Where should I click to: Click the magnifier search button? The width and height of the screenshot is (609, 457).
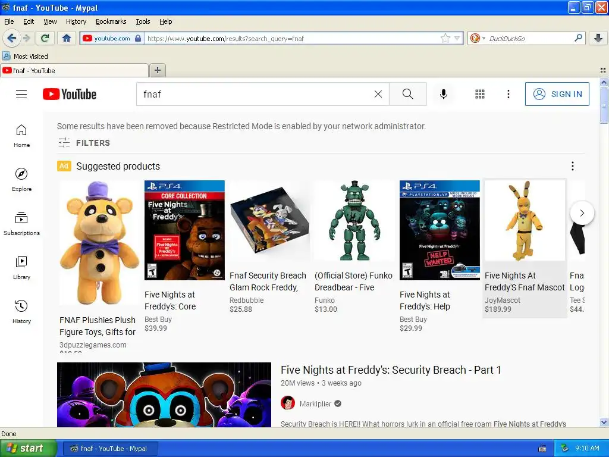point(408,94)
